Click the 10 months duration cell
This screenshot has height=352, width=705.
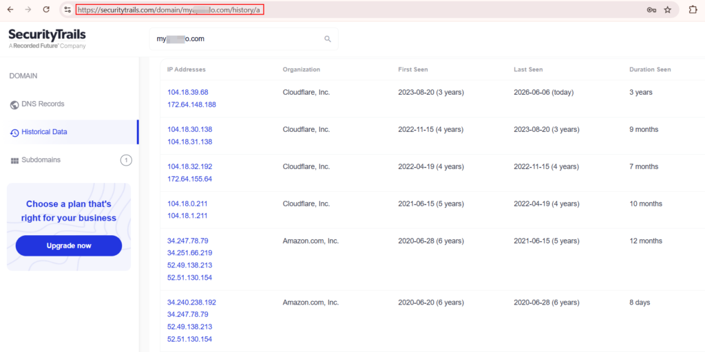click(646, 203)
